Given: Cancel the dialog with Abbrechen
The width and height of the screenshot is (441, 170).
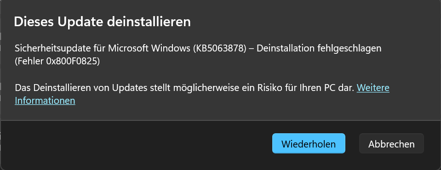Looking at the screenshot, I should pyautogui.click(x=391, y=143).
